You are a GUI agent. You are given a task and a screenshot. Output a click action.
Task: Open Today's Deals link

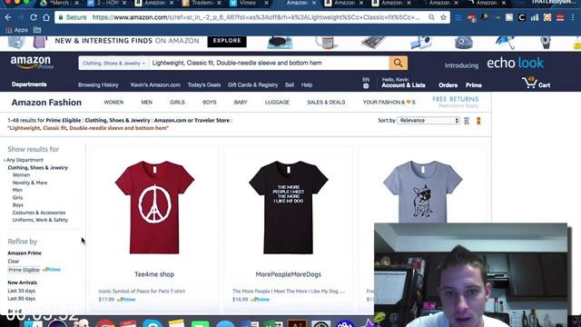pyautogui.click(x=203, y=84)
